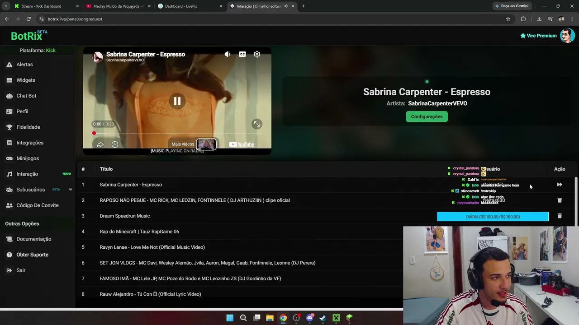
Task: Open the YouTube player settings gear
Action: 257,54
